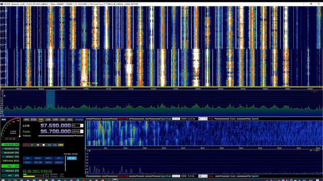Open Windows taskbar search
Screen dimensions: 323x181
[9, 180]
